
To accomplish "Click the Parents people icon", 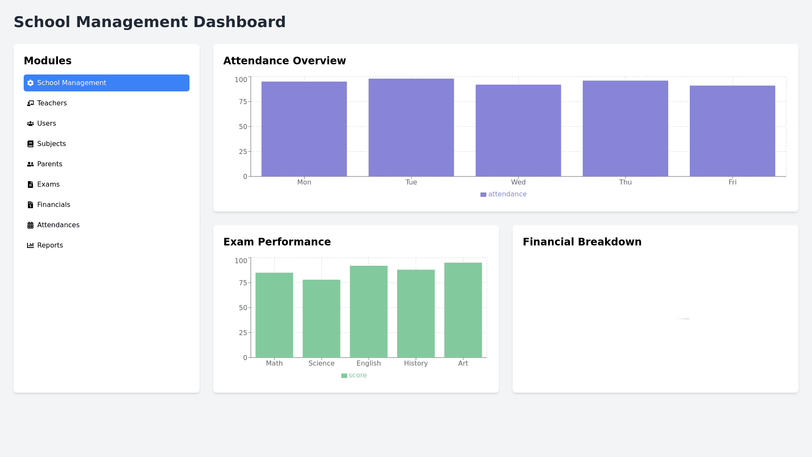I will [30, 164].
